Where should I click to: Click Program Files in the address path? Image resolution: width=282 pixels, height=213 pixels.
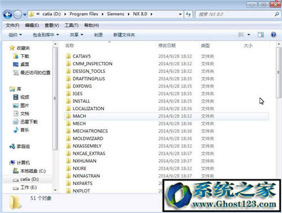[x=83, y=14]
